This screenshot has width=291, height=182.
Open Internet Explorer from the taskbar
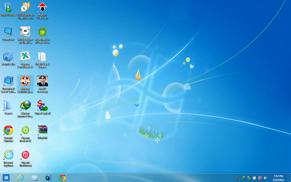(x=20, y=178)
